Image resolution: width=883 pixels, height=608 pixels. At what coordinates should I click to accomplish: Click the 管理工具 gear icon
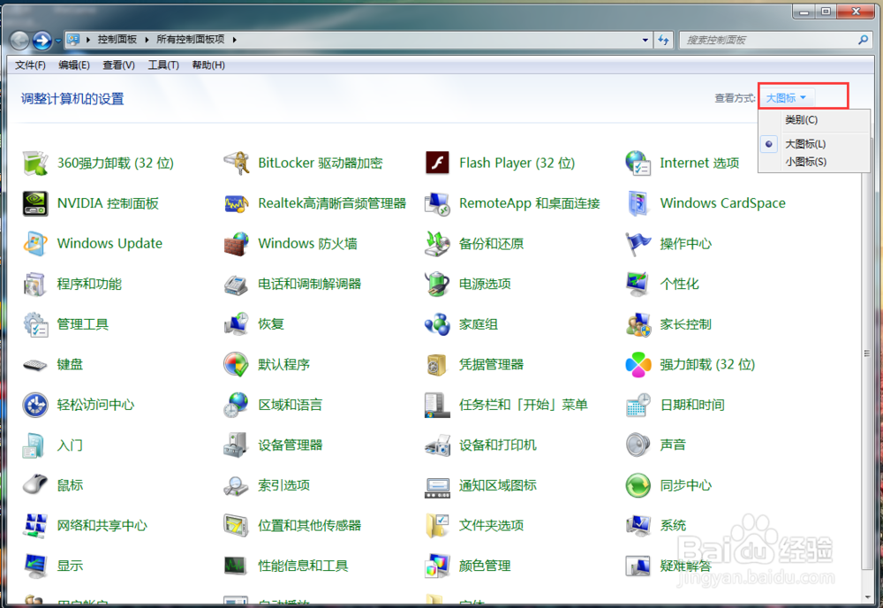(x=35, y=324)
